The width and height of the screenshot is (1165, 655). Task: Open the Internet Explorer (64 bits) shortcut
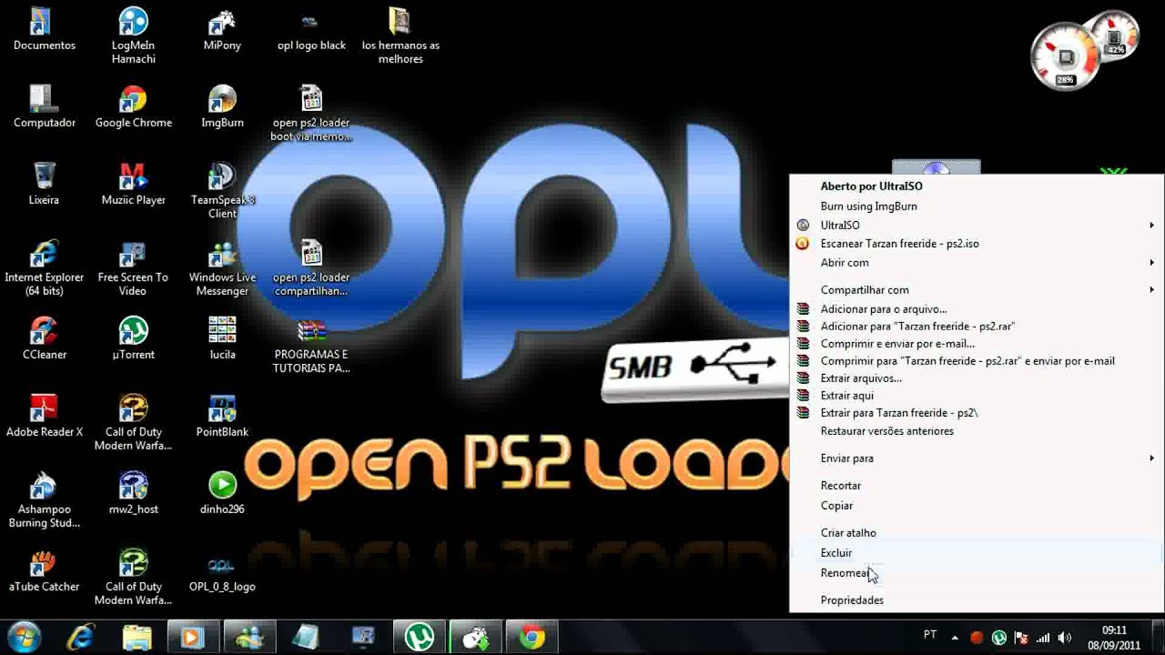click(44, 268)
